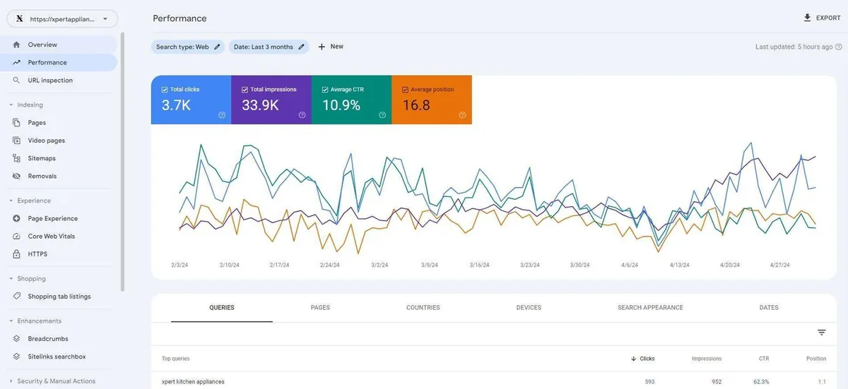This screenshot has height=389, width=848.
Task: Click the Page Experience icon
Action: (16, 218)
